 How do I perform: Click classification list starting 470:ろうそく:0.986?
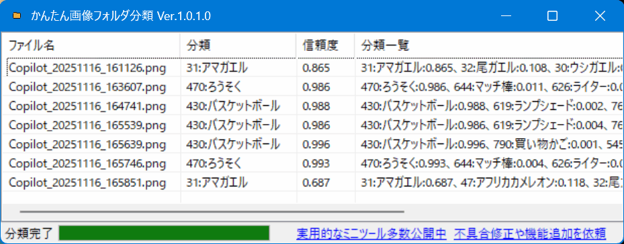[492, 87]
